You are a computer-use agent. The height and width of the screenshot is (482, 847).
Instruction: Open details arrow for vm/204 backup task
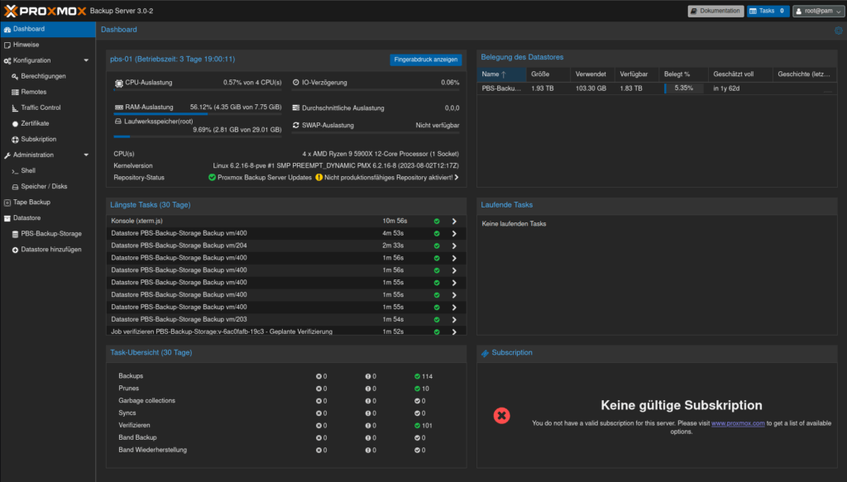(454, 246)
